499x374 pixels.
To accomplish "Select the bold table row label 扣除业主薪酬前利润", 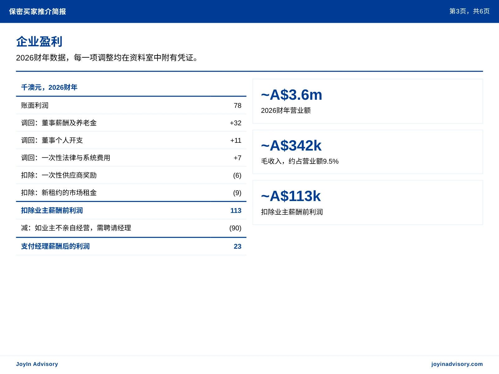I will (x=52, y=210).
